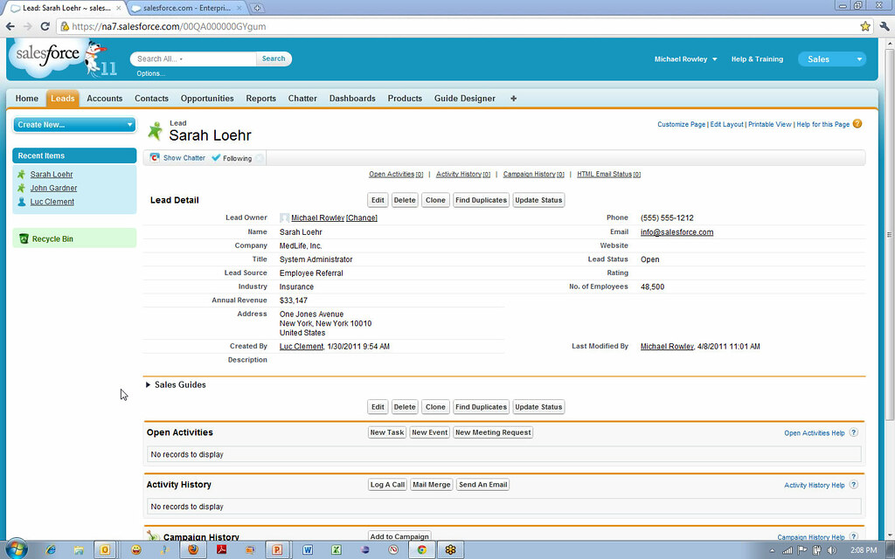Open the search Options link
This screenshot has width=895, height=559.
pyautogui.click(x=150, y=73)
